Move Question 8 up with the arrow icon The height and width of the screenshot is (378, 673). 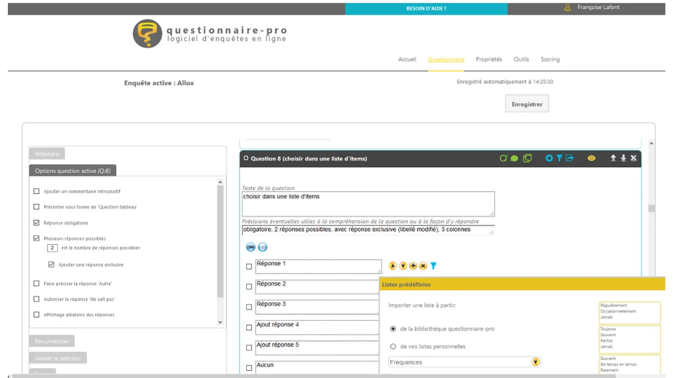pyautogui.click(x=613, y=158)
